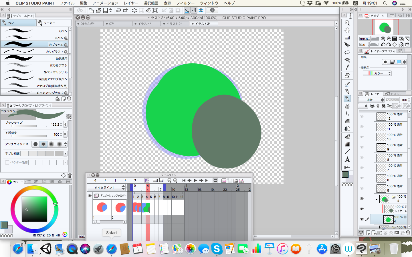Image resolution: width=412 pixels, height=257 pixels.
Task: Toggle loop playback in timeline
Action: click(x=215, y=180)
